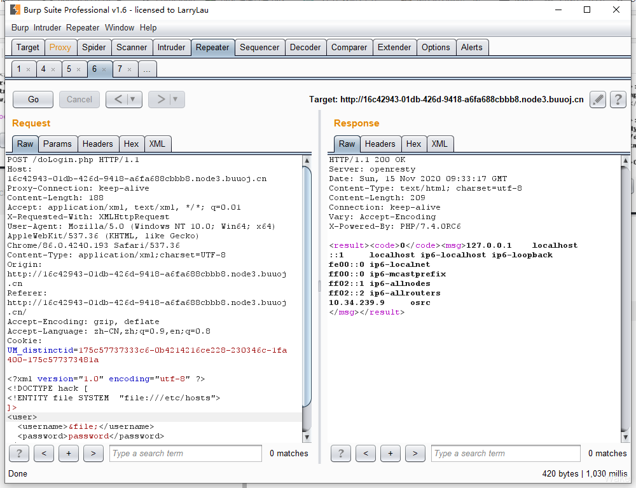
Task: Go to previous match in request search
Action: pos(44,453)
